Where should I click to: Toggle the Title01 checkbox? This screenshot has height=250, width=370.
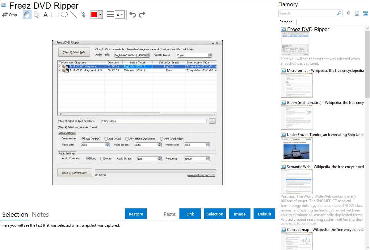67,67
